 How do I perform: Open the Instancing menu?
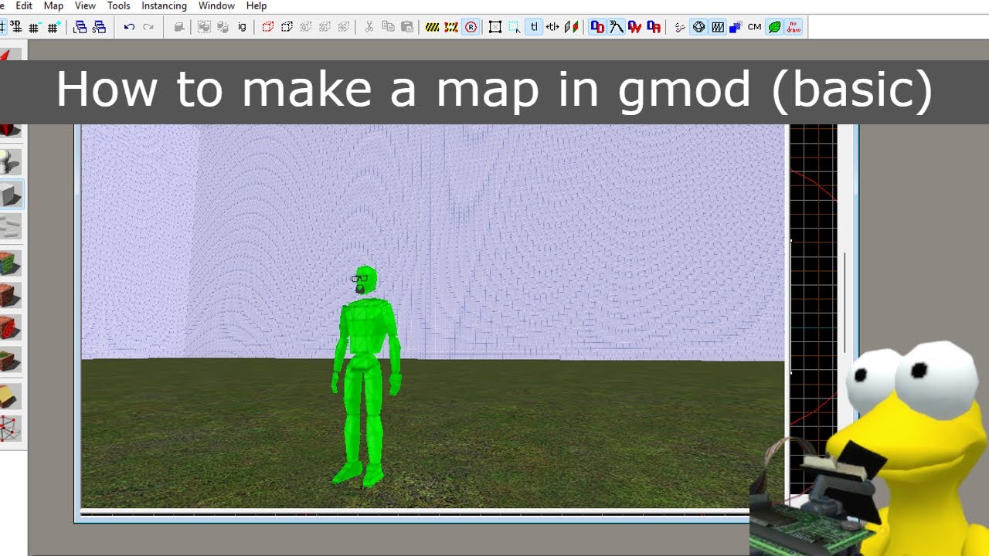(x=164, y=5)
